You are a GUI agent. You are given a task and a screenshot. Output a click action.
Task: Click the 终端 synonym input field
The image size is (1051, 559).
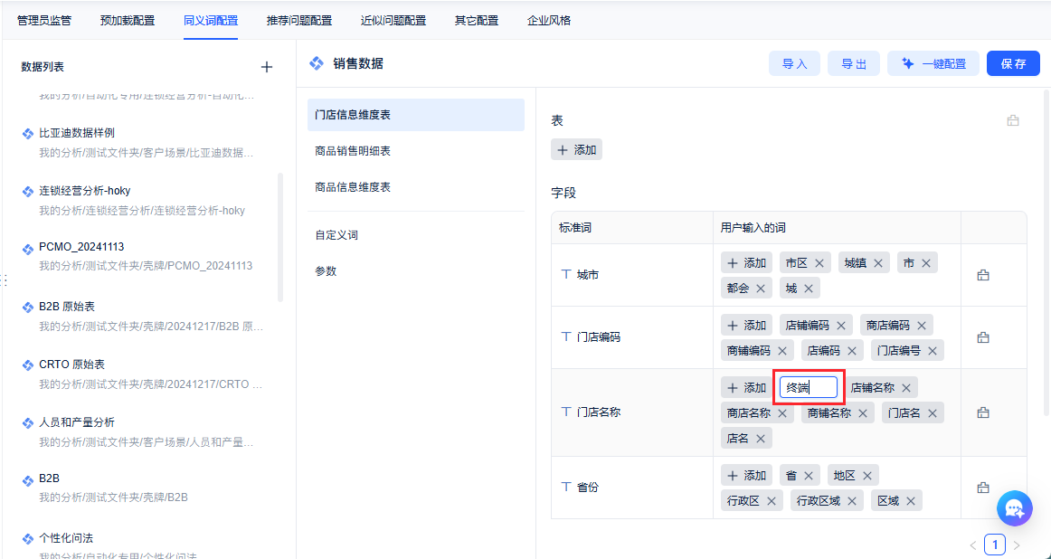pyautogui.click(x=809, y=388)
